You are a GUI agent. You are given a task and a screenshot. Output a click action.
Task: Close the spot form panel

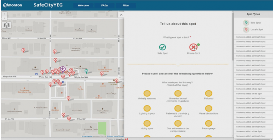pos(121,15)
